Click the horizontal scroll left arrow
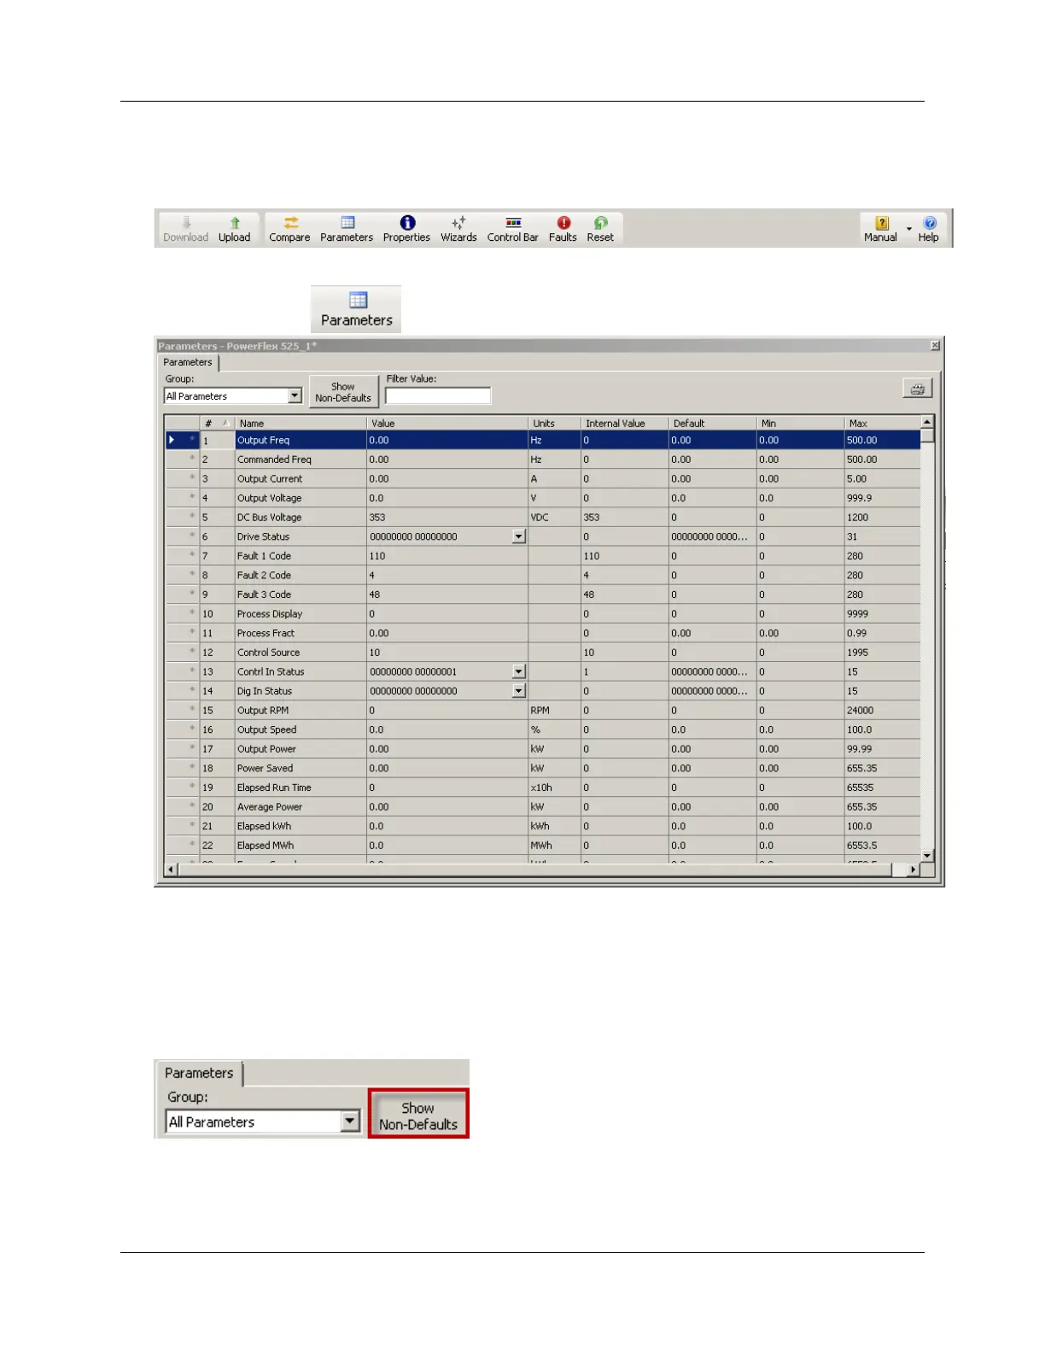This screenshot has height=1353, width=1045. (x=171, y=870)
